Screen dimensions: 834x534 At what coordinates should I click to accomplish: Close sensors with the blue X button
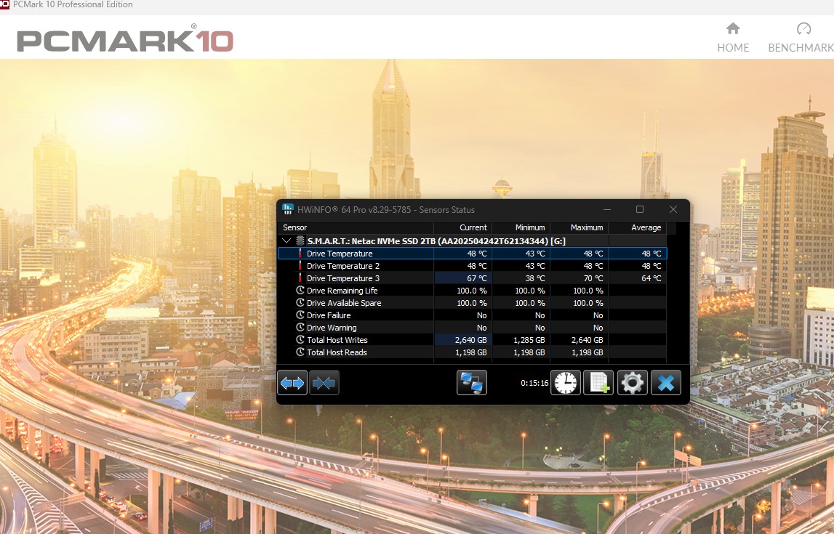(665, 383)
